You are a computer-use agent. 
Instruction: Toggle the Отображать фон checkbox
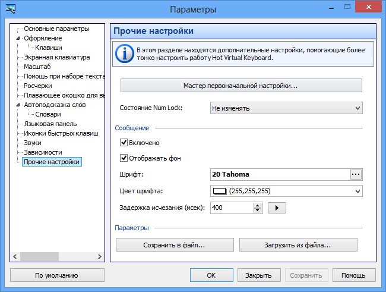tap(124, 158)
